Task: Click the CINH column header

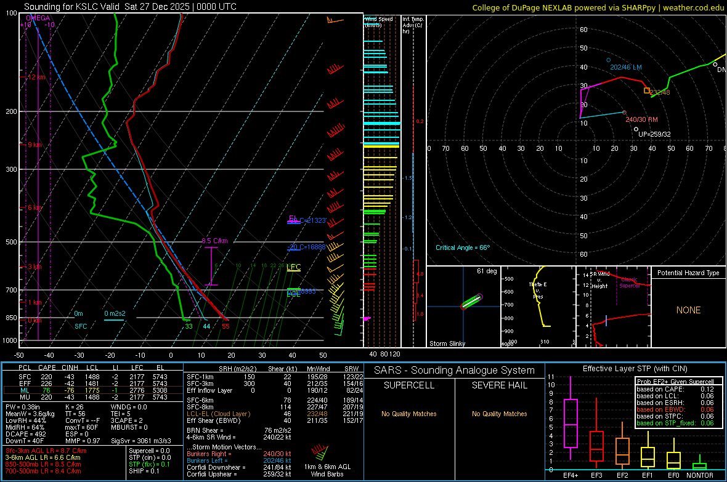Action: click(x=70, y=368)
